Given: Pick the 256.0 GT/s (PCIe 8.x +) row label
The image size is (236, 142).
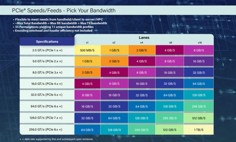Looking at the screenshot, I should 47,129.
